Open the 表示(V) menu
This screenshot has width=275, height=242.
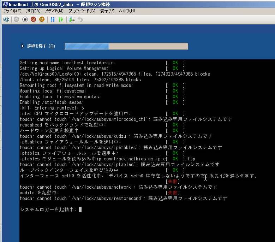click(107, 11)
